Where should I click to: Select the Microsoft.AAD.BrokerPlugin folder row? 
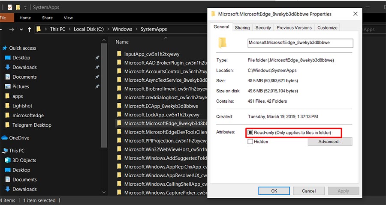pyautogui.click(x=161, y=62)
